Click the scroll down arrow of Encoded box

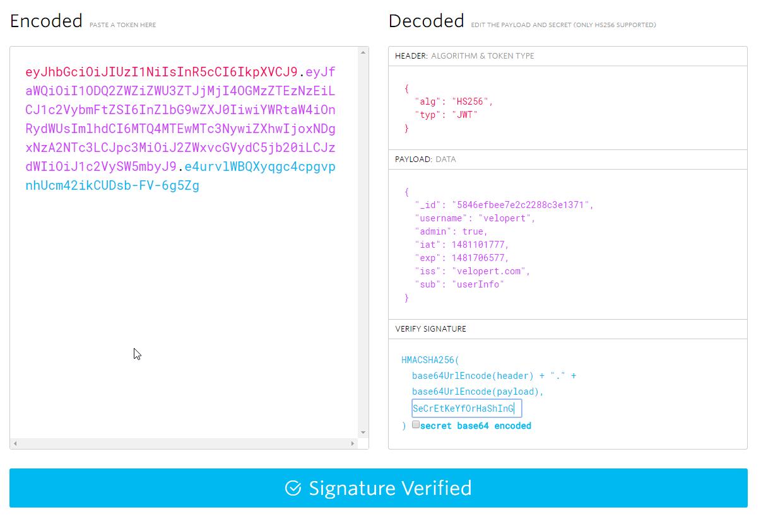click(x=363, y=433)
